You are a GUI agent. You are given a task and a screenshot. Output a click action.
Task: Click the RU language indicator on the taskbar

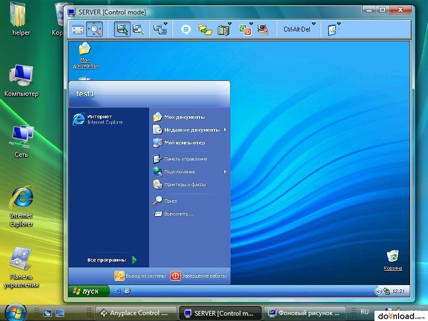click(x=365, y=312)
